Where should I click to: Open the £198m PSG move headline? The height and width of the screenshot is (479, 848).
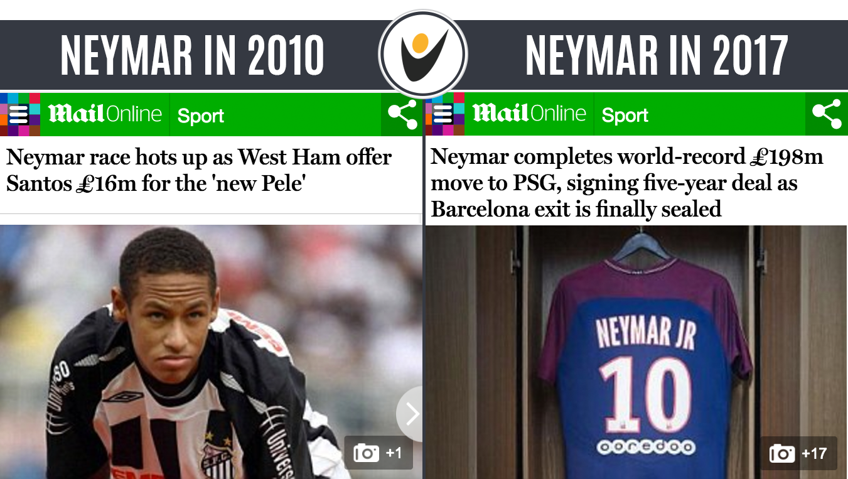pyautogui.click(x=627, y=183)
